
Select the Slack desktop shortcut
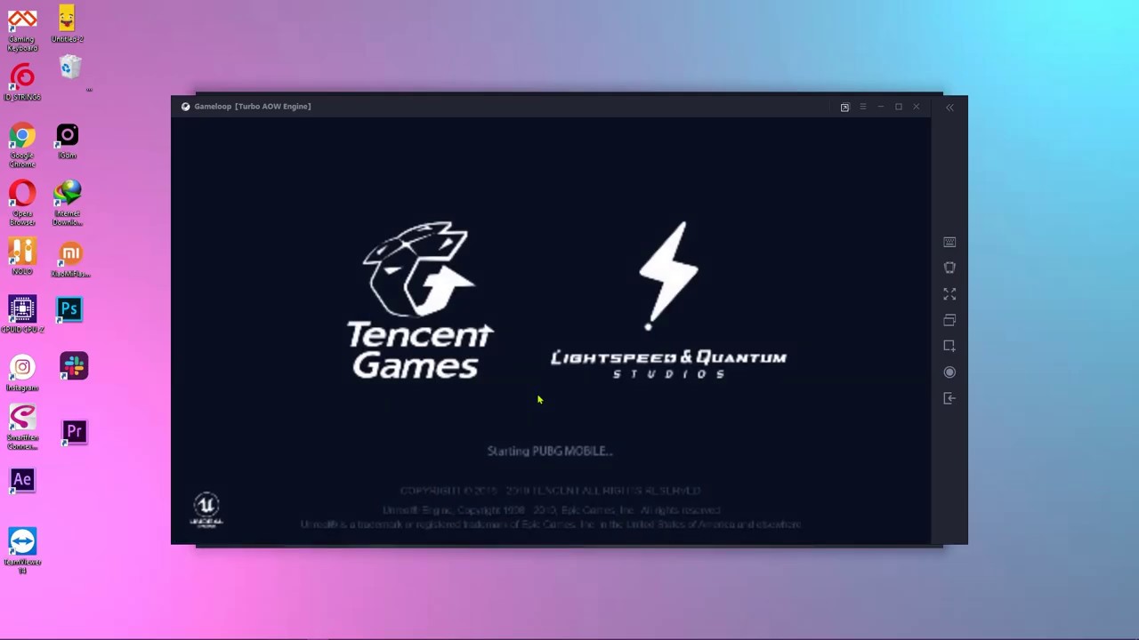pyautogui.click(x=74, y=366)
